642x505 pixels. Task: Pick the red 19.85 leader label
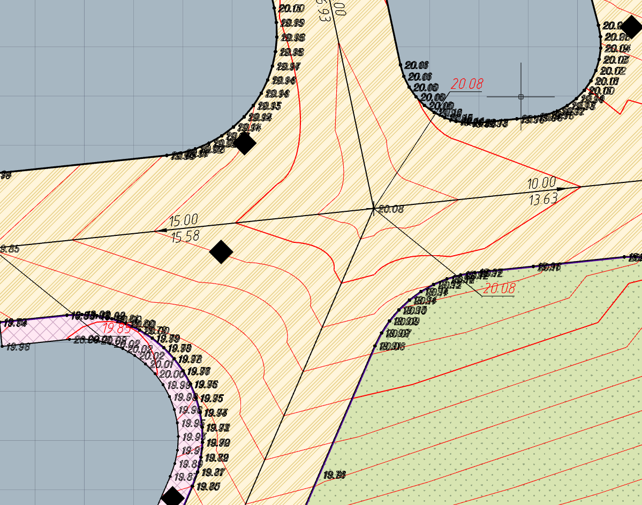[x=116, y=328]
